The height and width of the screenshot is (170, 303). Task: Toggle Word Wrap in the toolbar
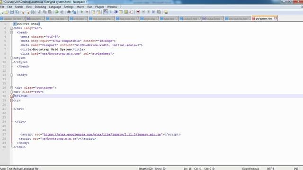(105, 12)
